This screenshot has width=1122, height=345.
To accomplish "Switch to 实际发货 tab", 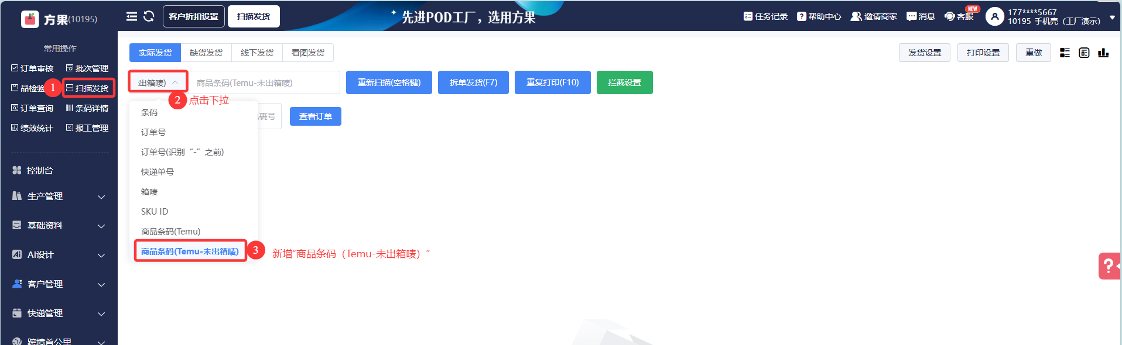I will tap(155, 53).
